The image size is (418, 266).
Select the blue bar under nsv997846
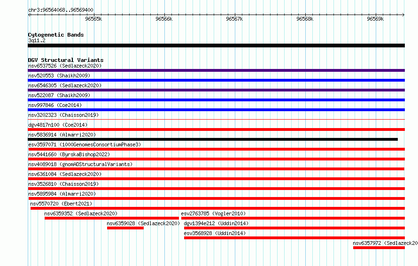coord(216,110)
